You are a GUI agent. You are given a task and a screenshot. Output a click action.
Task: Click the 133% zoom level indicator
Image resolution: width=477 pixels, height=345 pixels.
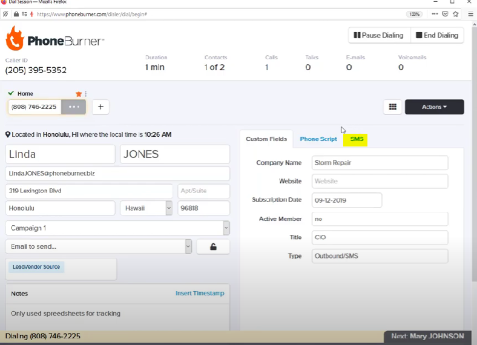coord(414,14)
